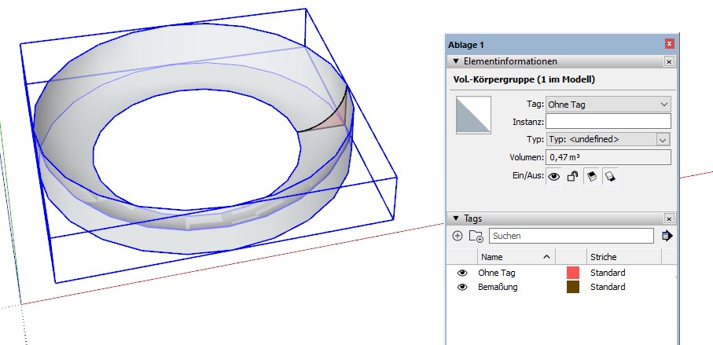Click the red color swatch of Ohne Tag
The width and height of the screenshot is (713, 345).
pos(573,273)
